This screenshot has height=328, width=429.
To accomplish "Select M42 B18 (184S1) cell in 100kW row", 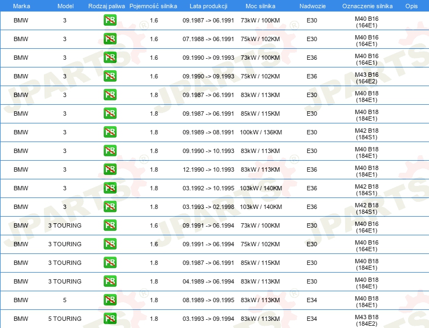I will [366, 134].
